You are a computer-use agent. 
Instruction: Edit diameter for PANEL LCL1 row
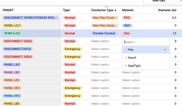point(175,25)
